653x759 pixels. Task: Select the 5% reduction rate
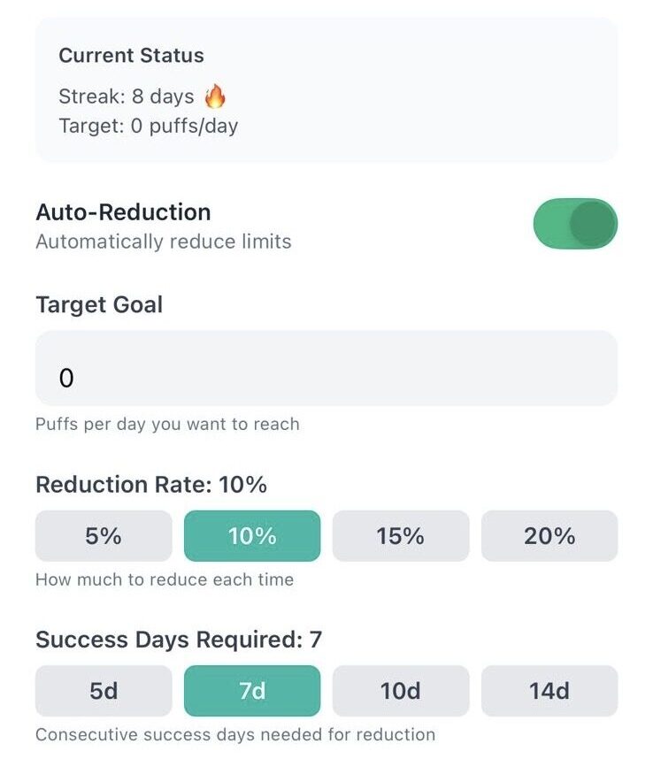coord(104,536)
